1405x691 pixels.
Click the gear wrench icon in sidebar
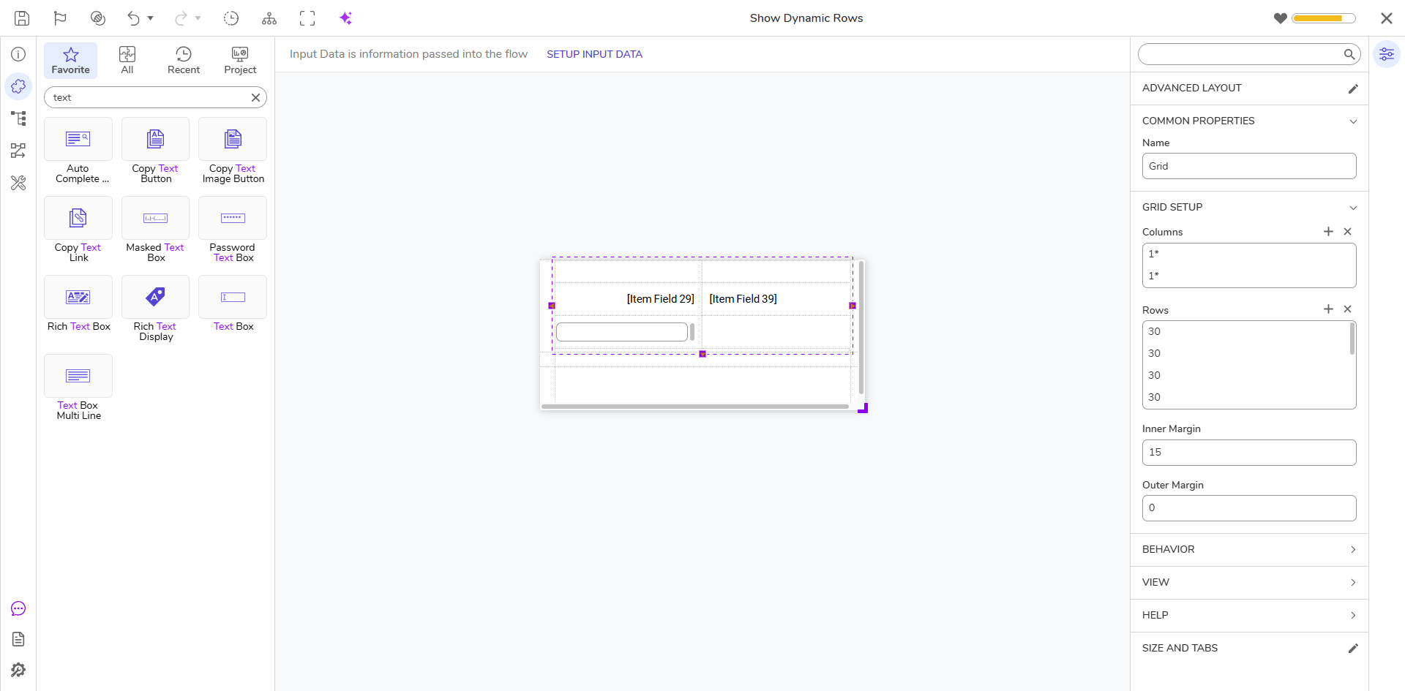click(18, 670)
